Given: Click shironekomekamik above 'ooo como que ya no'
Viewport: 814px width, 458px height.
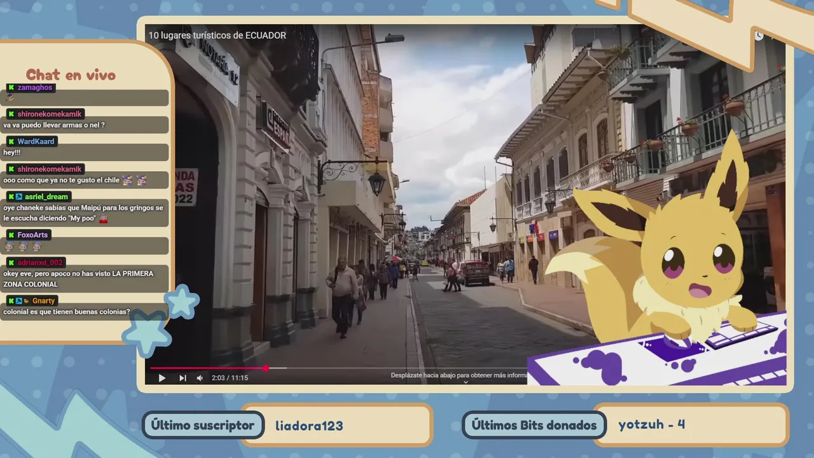Looking at the screenshot, I should (50, 169).
